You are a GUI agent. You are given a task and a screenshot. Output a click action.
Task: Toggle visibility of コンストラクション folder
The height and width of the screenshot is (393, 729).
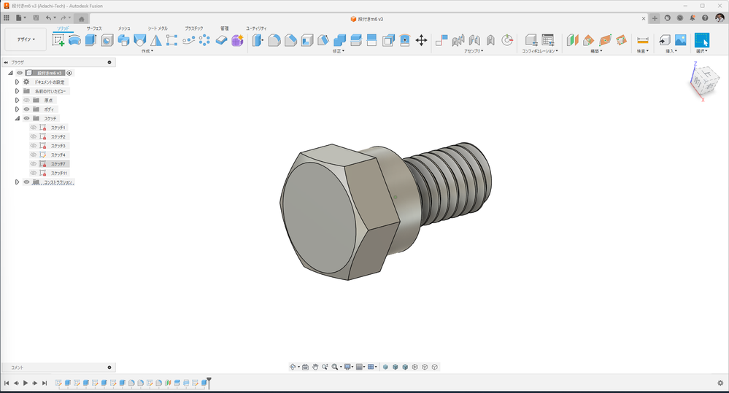[26, 182]
